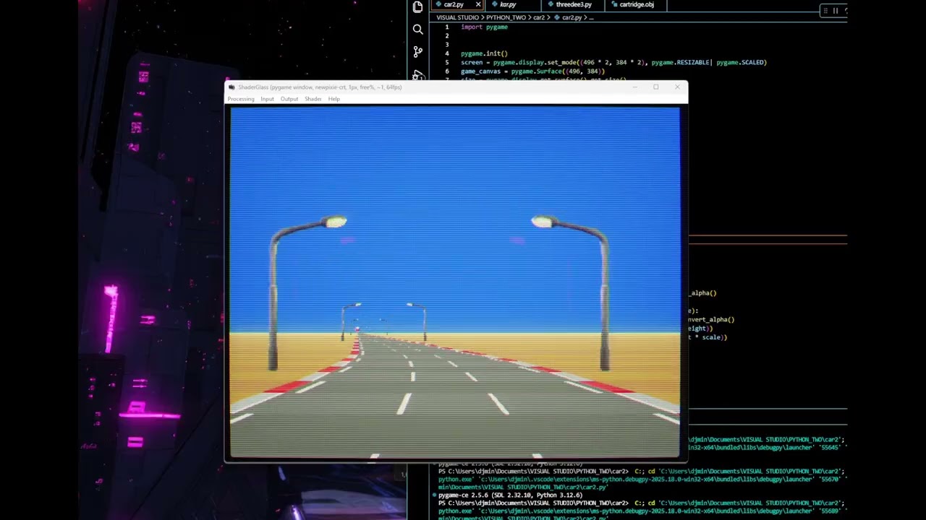This screenshot has height=520, width=926.
Task: Open the Shader menu in ShaderGlass
Action: click(x=313, y=99)
